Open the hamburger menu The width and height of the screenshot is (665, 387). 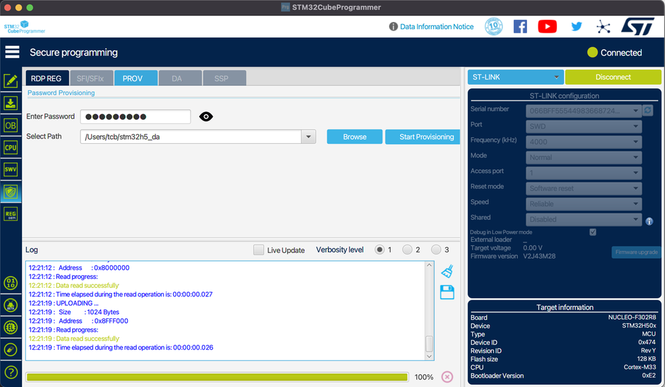coord(12,52)
